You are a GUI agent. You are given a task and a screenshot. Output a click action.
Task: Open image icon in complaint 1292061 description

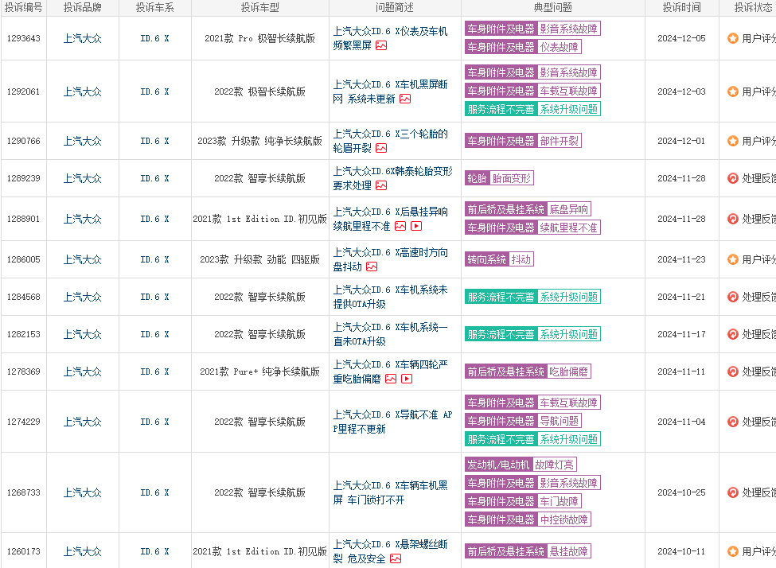point(405,99)
